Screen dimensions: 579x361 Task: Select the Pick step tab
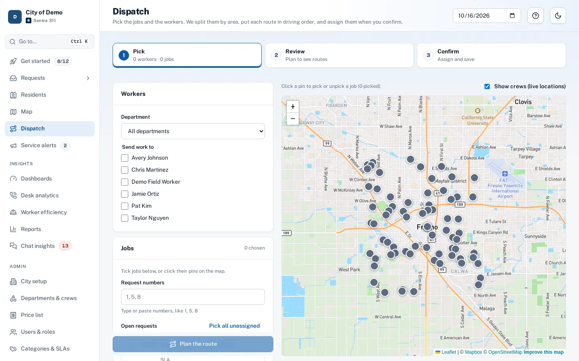point(187,55)
